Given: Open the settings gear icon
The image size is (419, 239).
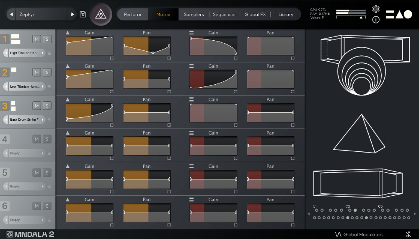Looking at the screenshot, I should coord(376,9).
